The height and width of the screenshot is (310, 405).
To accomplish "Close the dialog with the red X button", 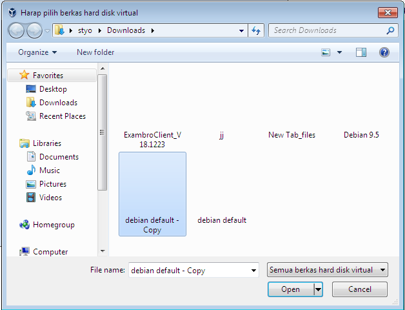I will (388, 12).
